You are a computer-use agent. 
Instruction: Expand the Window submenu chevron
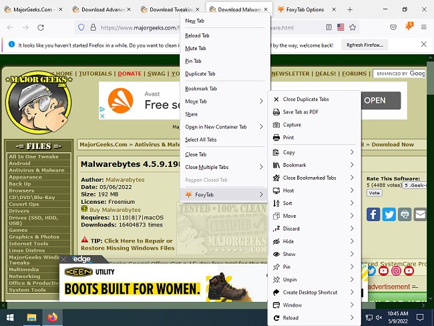tap(352, 305)
